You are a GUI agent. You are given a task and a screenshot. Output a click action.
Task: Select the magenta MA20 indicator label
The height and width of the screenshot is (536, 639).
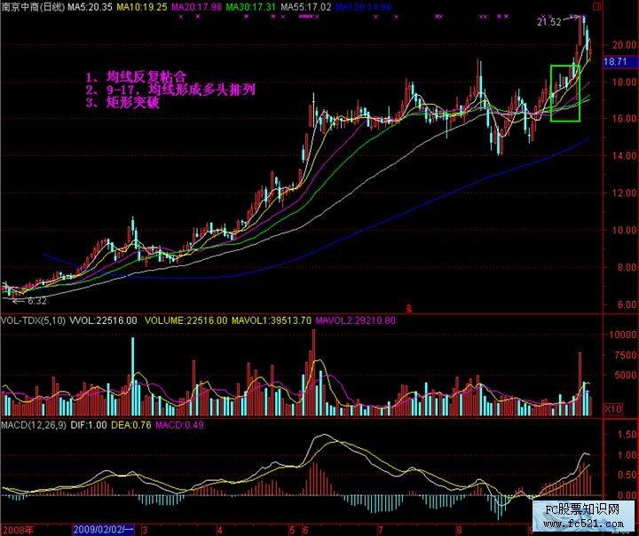click(x=197, y=6)
